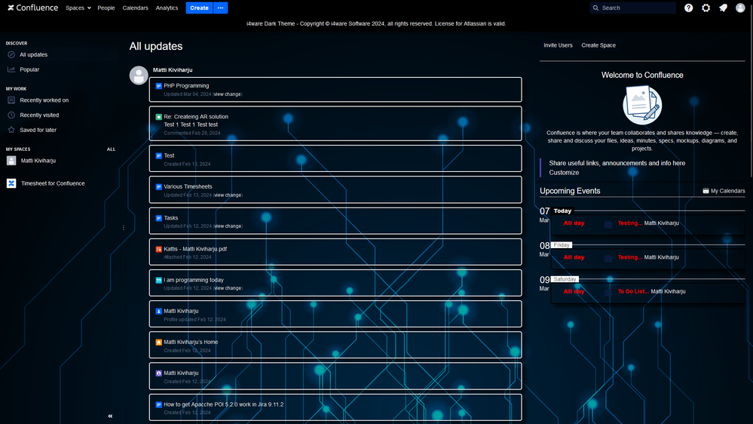Image resolution: width=753 pixels, height=424 pixels.
Task: Click the blue Create button
Action: (x=199, y=8)
